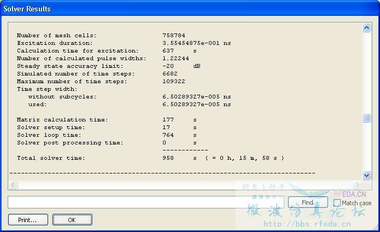Click the 'without subcycles:' label
This screenshot has width=380, height=232.
click(x=62, y=97)
